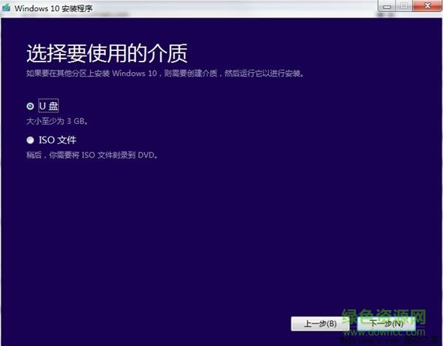Click the text 大小至少为 3 GB。
This screenshot has height=346, width=443.
57,122
